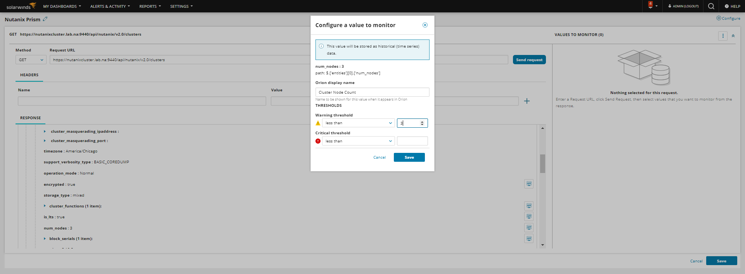Click the info icon in blue banner

point(321,46)
